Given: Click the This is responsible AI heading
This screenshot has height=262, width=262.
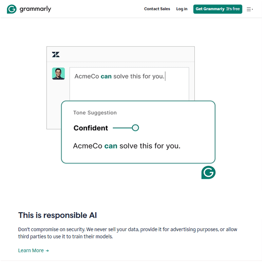Looking at the screenshot, I should (x=57, y=215).
